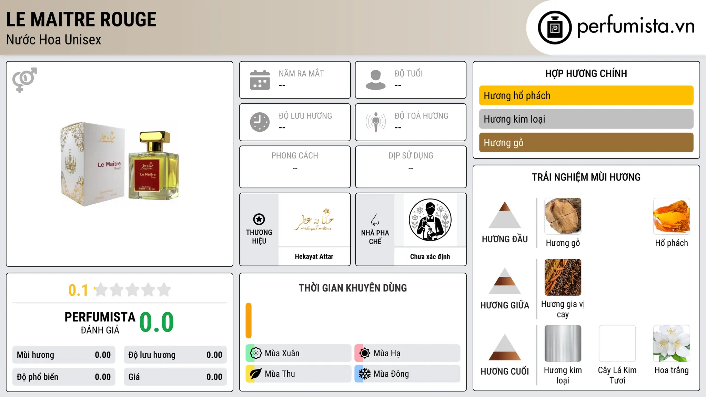Select the Hương gia vị cay spice image
Viewport: 706px width, 397px height.
[x=563, y=277]
